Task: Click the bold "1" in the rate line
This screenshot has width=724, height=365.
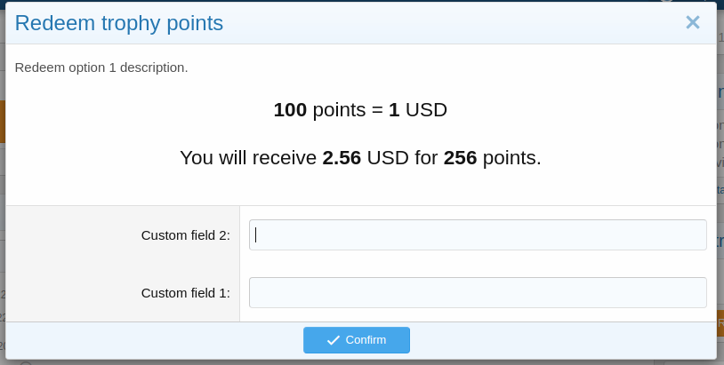Action: tap(394, 110)
